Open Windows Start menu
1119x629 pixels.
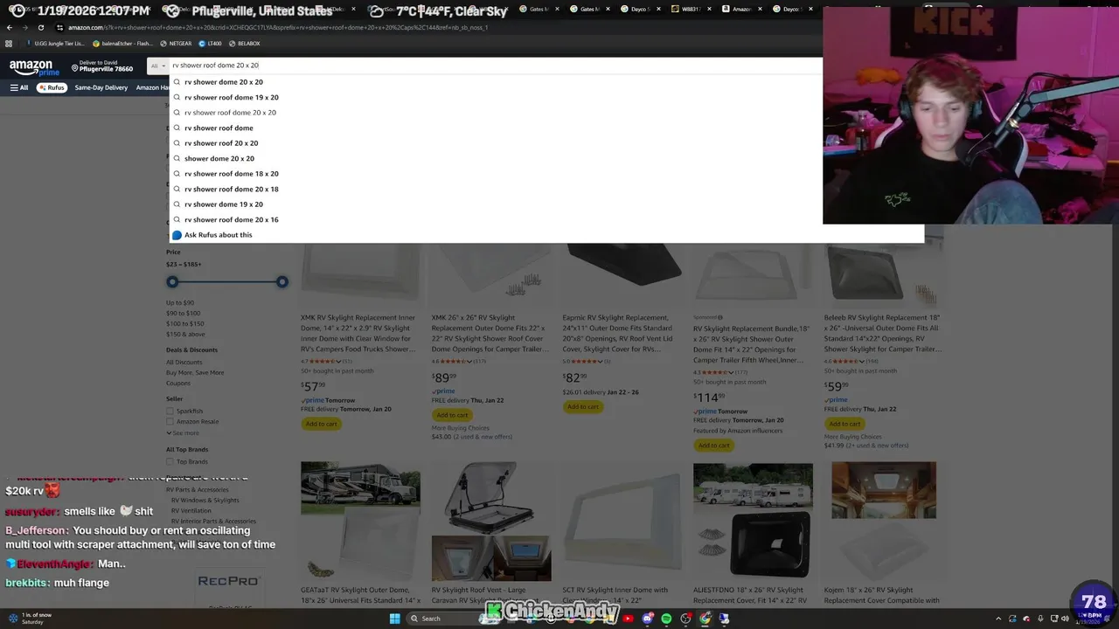tap(394, 619)
